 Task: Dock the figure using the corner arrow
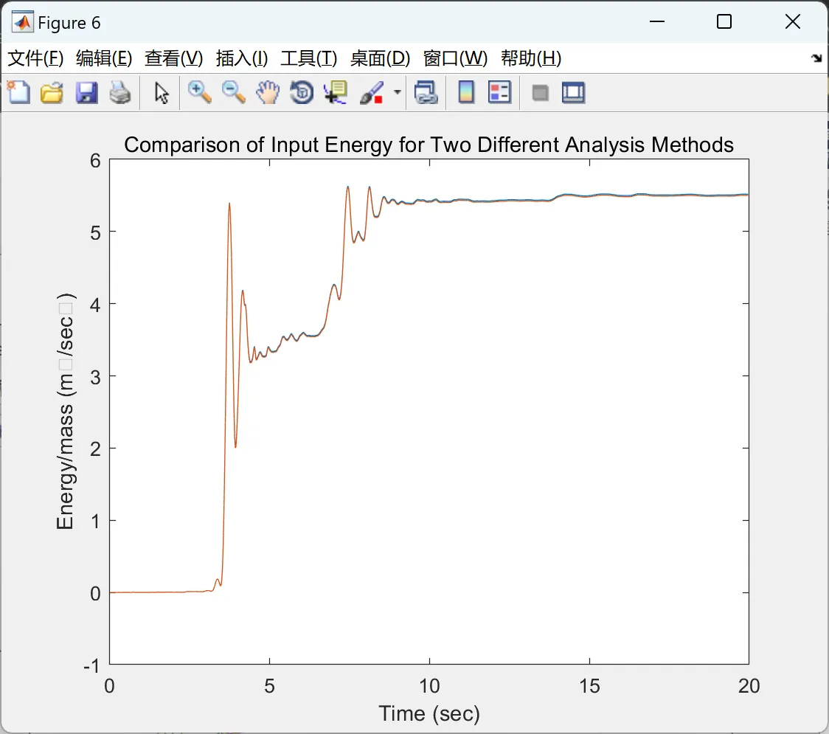pyautogui.click(x=816, y=58)
